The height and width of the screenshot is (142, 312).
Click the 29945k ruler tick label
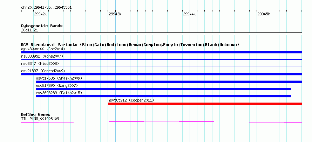(264, 14)
